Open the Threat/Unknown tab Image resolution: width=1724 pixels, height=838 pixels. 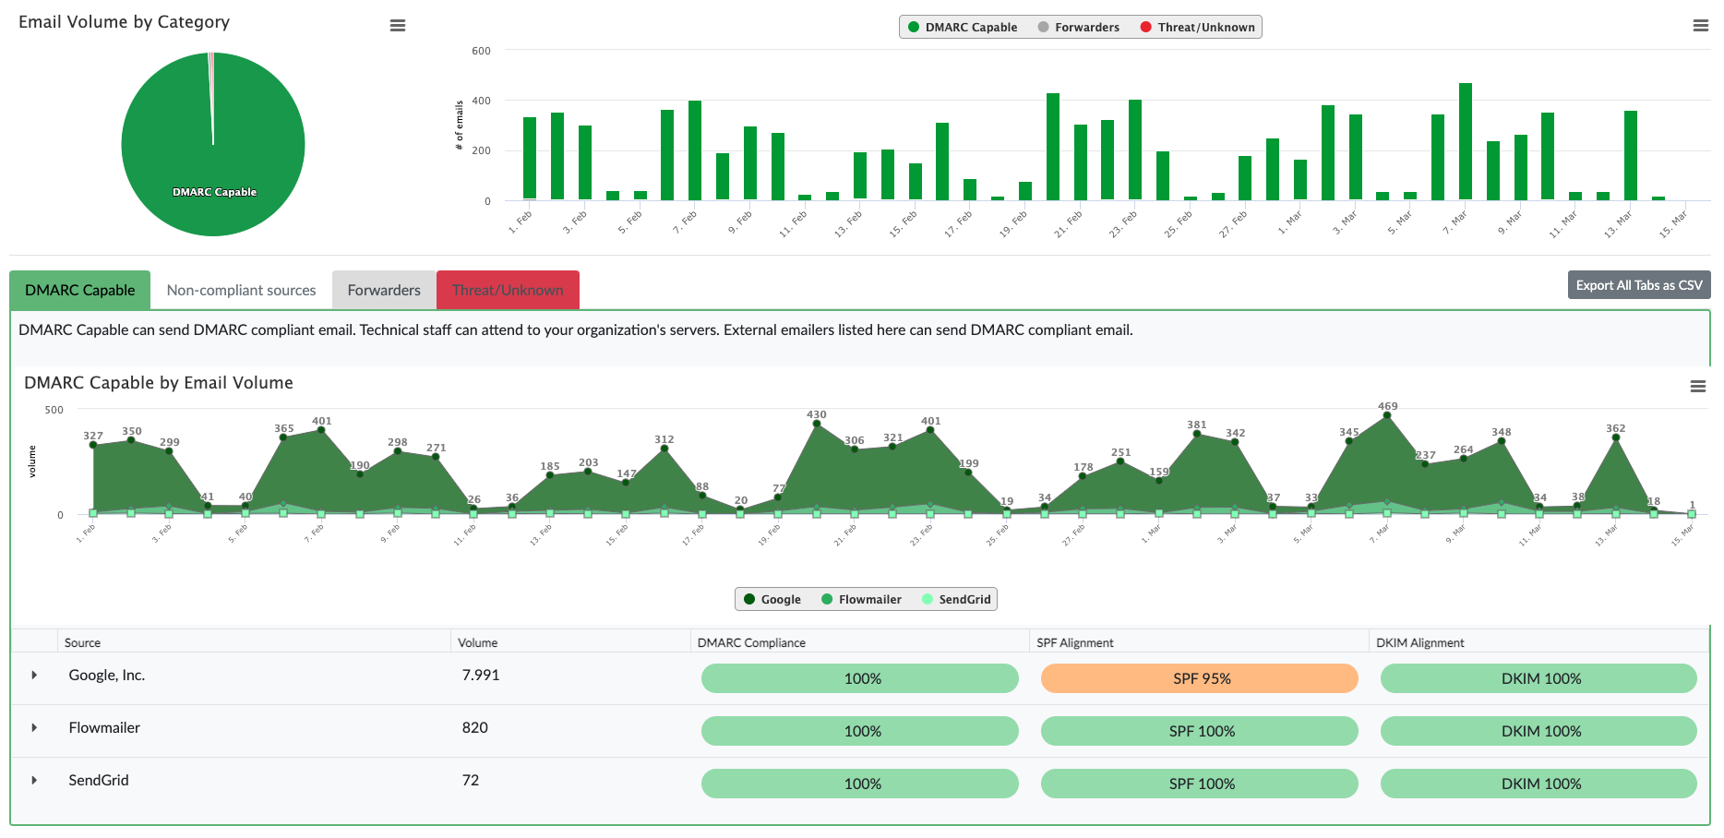[508, 290]
